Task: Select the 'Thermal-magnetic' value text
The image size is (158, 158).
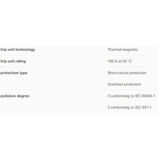Action: [x=123, y=50]
